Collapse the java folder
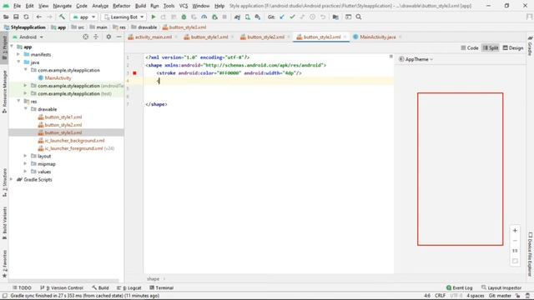The image size is (534, 300). [x=18, y=62]
